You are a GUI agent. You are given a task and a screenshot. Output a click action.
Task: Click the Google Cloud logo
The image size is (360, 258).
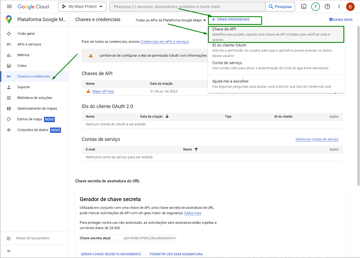(x=33, y=7)
